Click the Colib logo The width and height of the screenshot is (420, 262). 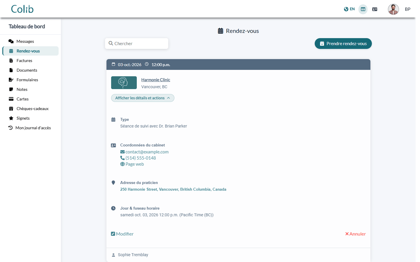[22, 9]
